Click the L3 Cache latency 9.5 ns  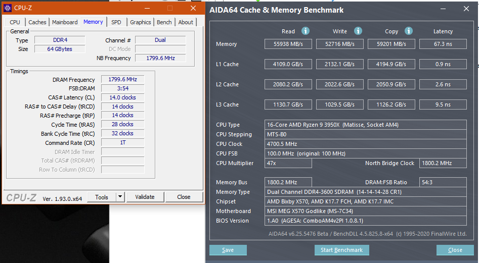[x=443, y=104]
